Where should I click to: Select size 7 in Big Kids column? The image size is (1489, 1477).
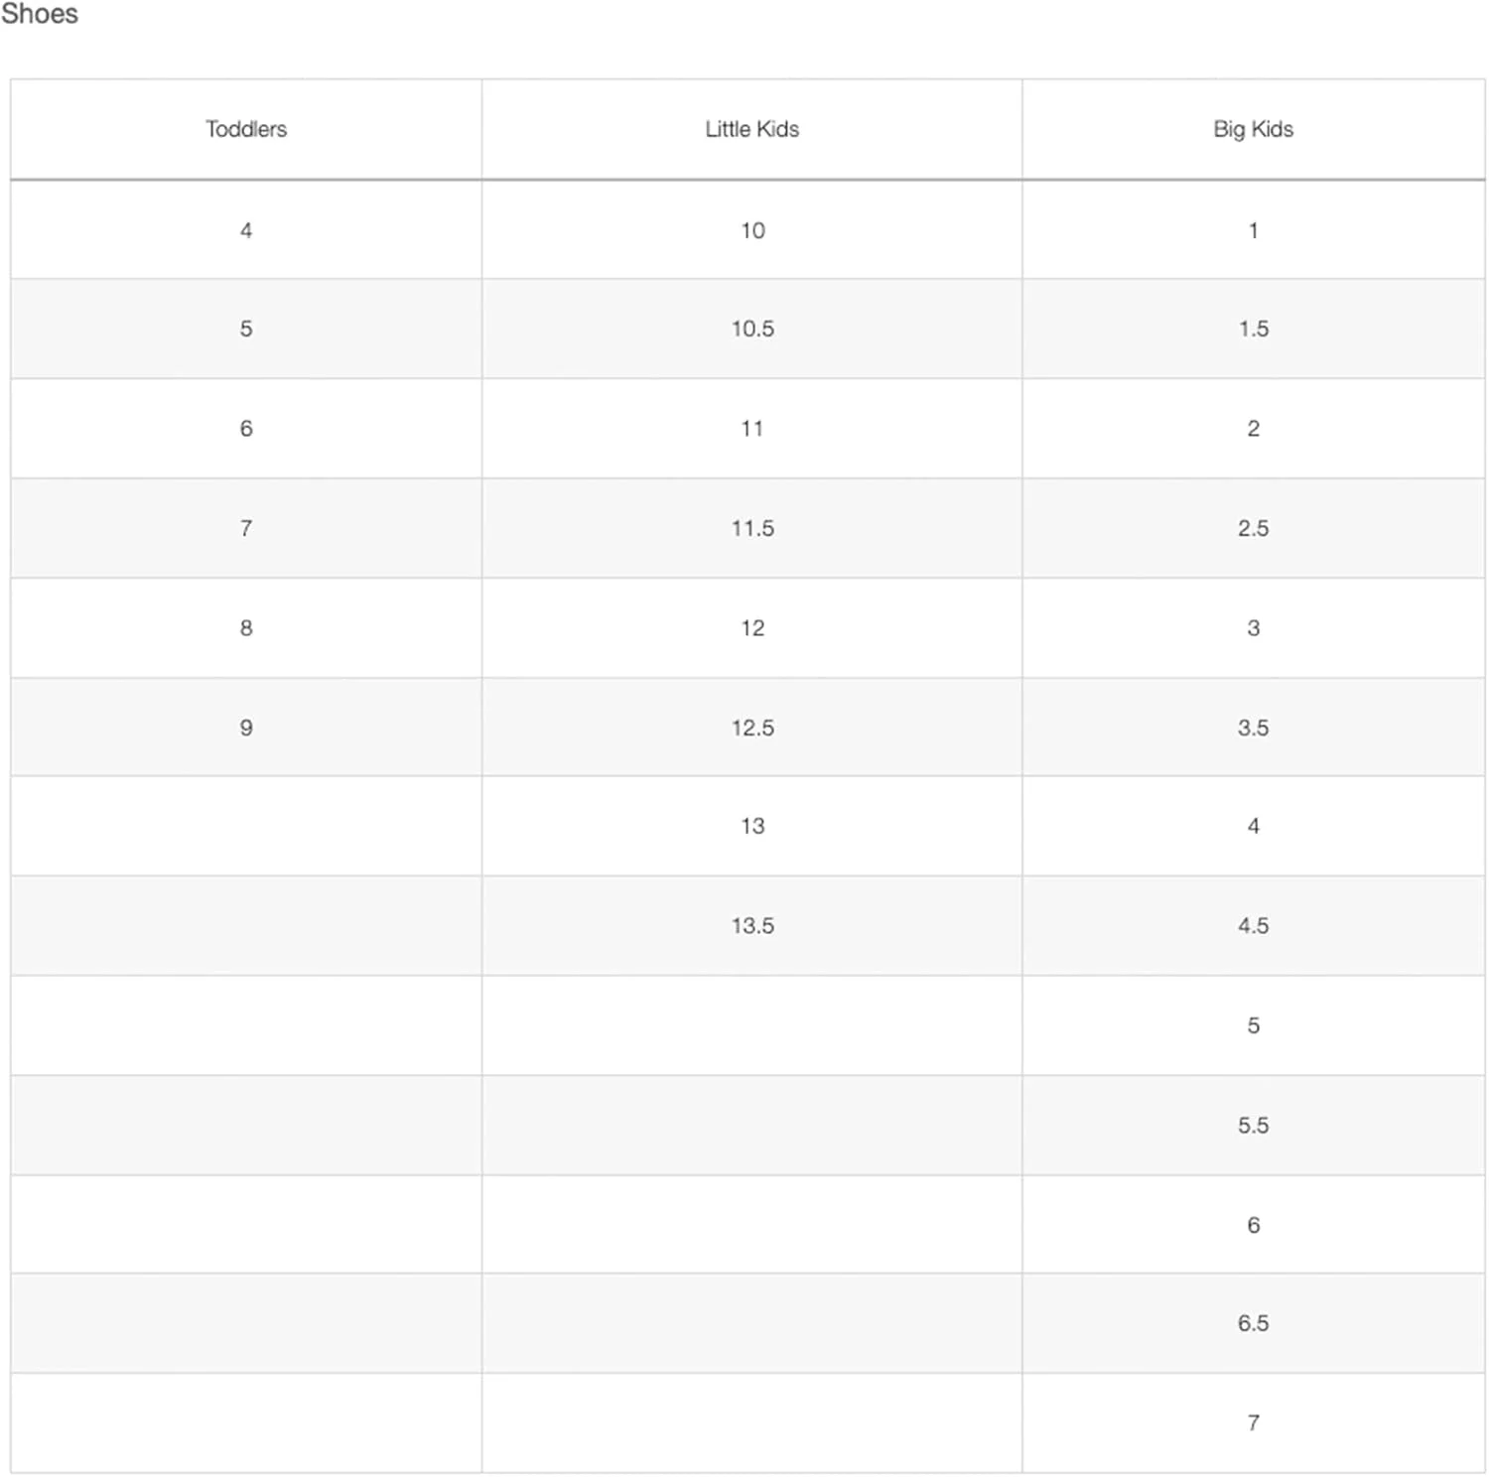(1253, 1422)
